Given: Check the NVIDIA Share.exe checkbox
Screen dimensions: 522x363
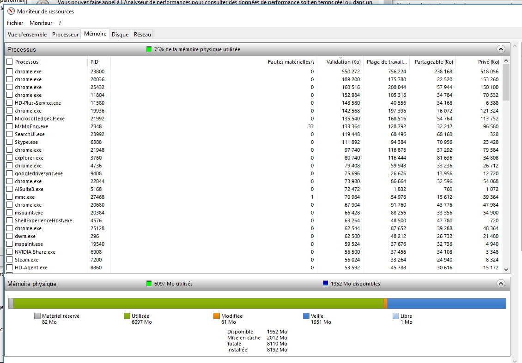Looking at the screenshot, I should 10,252.
